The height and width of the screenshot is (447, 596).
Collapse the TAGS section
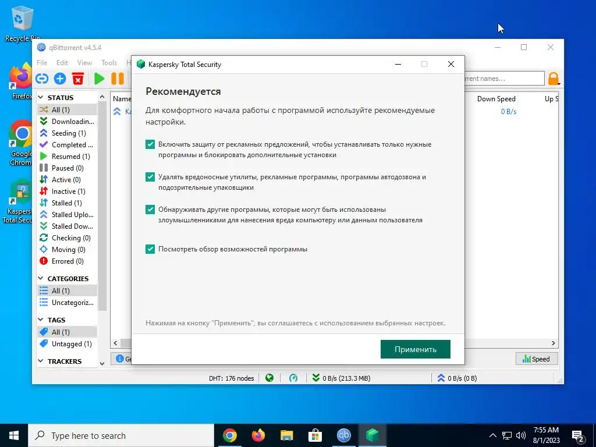(x=41, y=320)
